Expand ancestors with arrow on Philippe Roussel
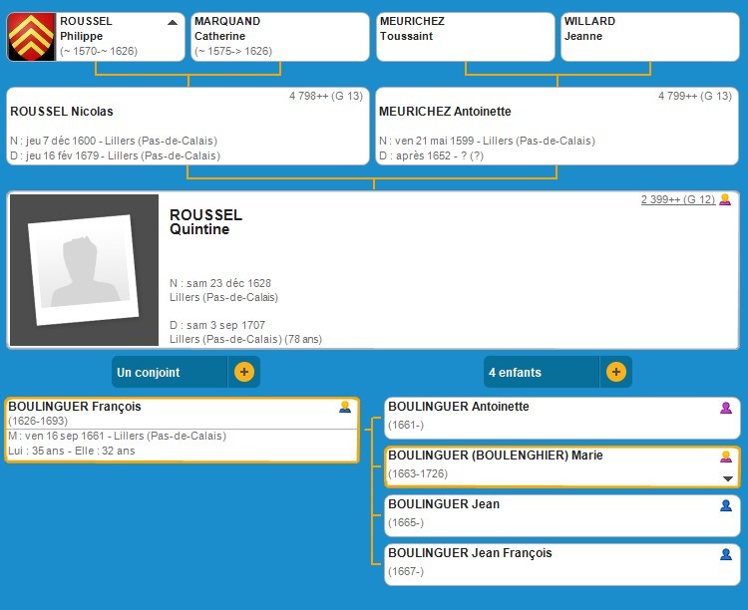 click(x=173, y=22)
